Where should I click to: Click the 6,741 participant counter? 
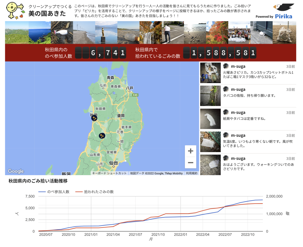[x=101, y=53]
